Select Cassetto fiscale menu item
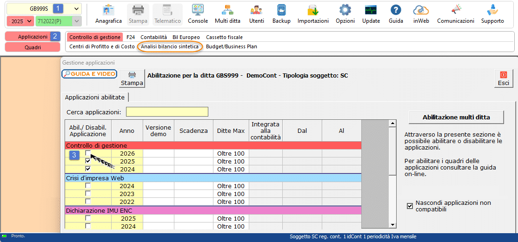 click(224, 37)
